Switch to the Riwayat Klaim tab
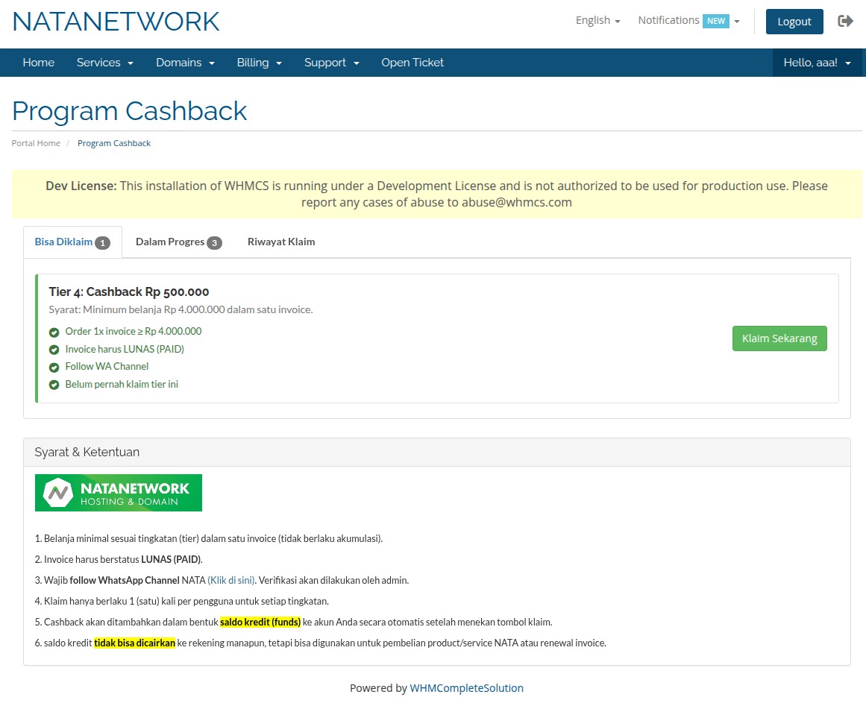 click(281, 242)
